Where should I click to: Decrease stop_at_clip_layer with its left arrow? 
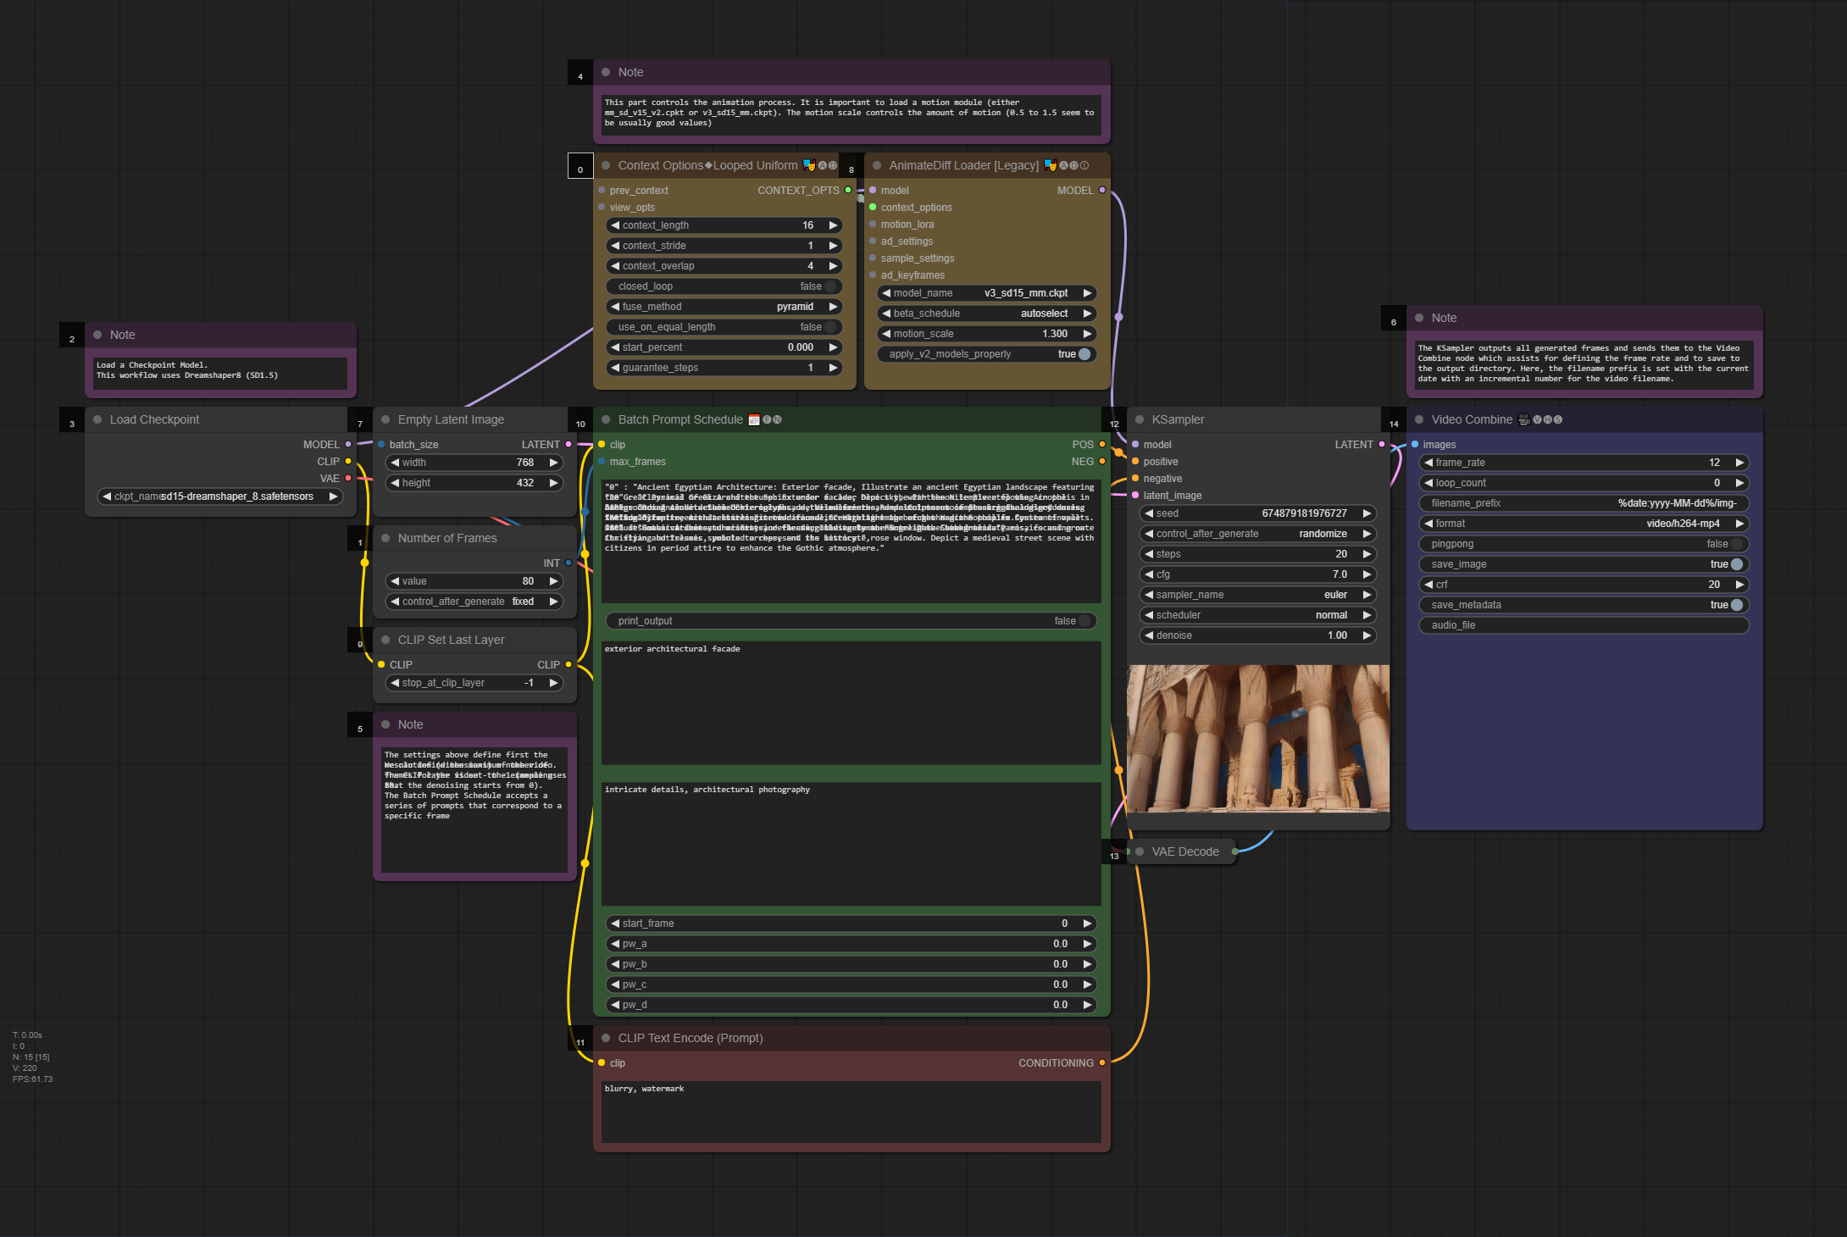click(x=395, y=683)
